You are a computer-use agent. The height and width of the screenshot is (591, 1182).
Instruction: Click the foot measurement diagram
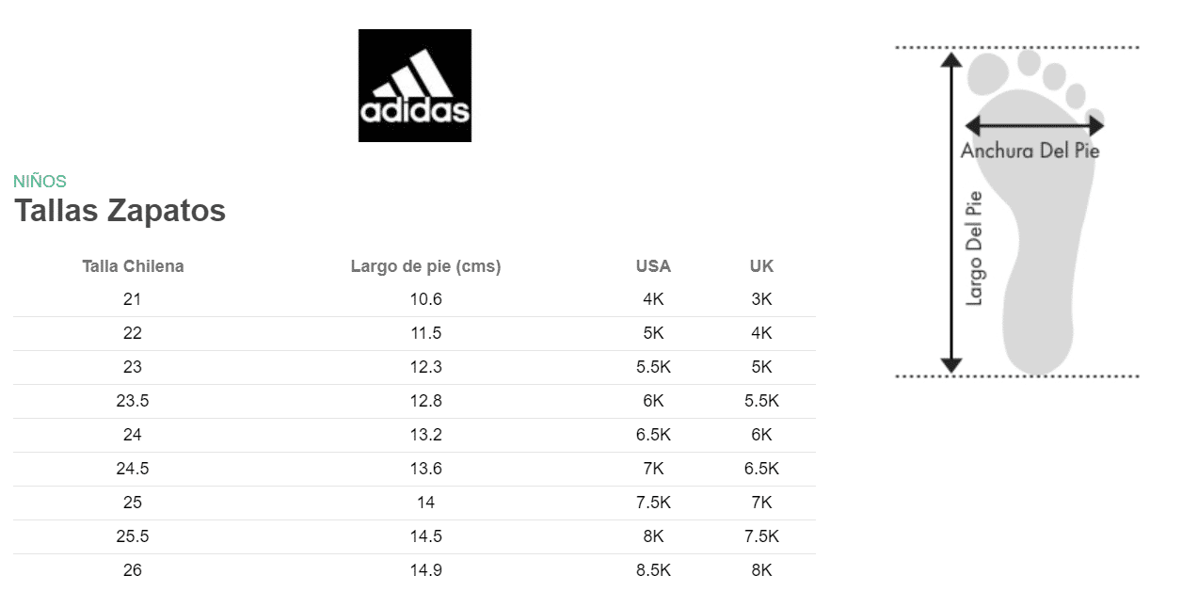(x=1017, y=212)
